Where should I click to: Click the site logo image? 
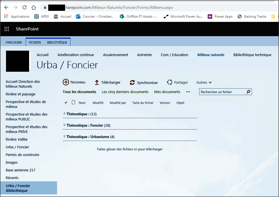point(18,61)
